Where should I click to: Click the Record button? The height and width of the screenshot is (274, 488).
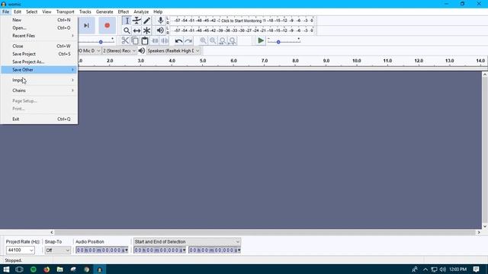(x=107, y=25)
